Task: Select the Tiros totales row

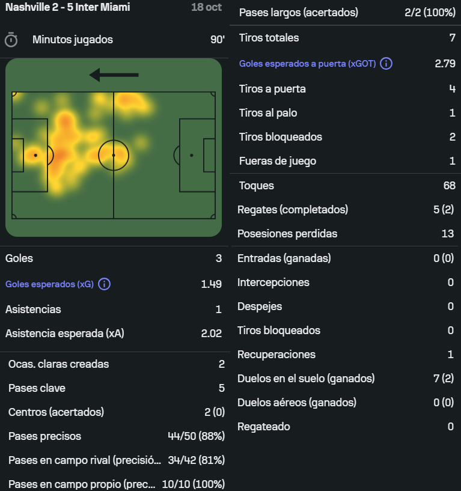Action: 346,38
